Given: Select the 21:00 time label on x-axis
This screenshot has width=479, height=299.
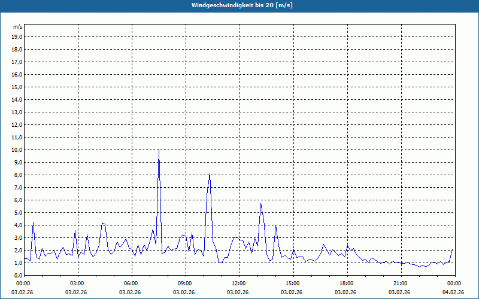Looking at the screenshot, I should tap(401, 283).
